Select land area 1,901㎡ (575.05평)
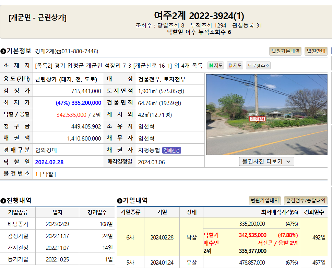Viewport: 332px width, 268px height. [161, 91]
